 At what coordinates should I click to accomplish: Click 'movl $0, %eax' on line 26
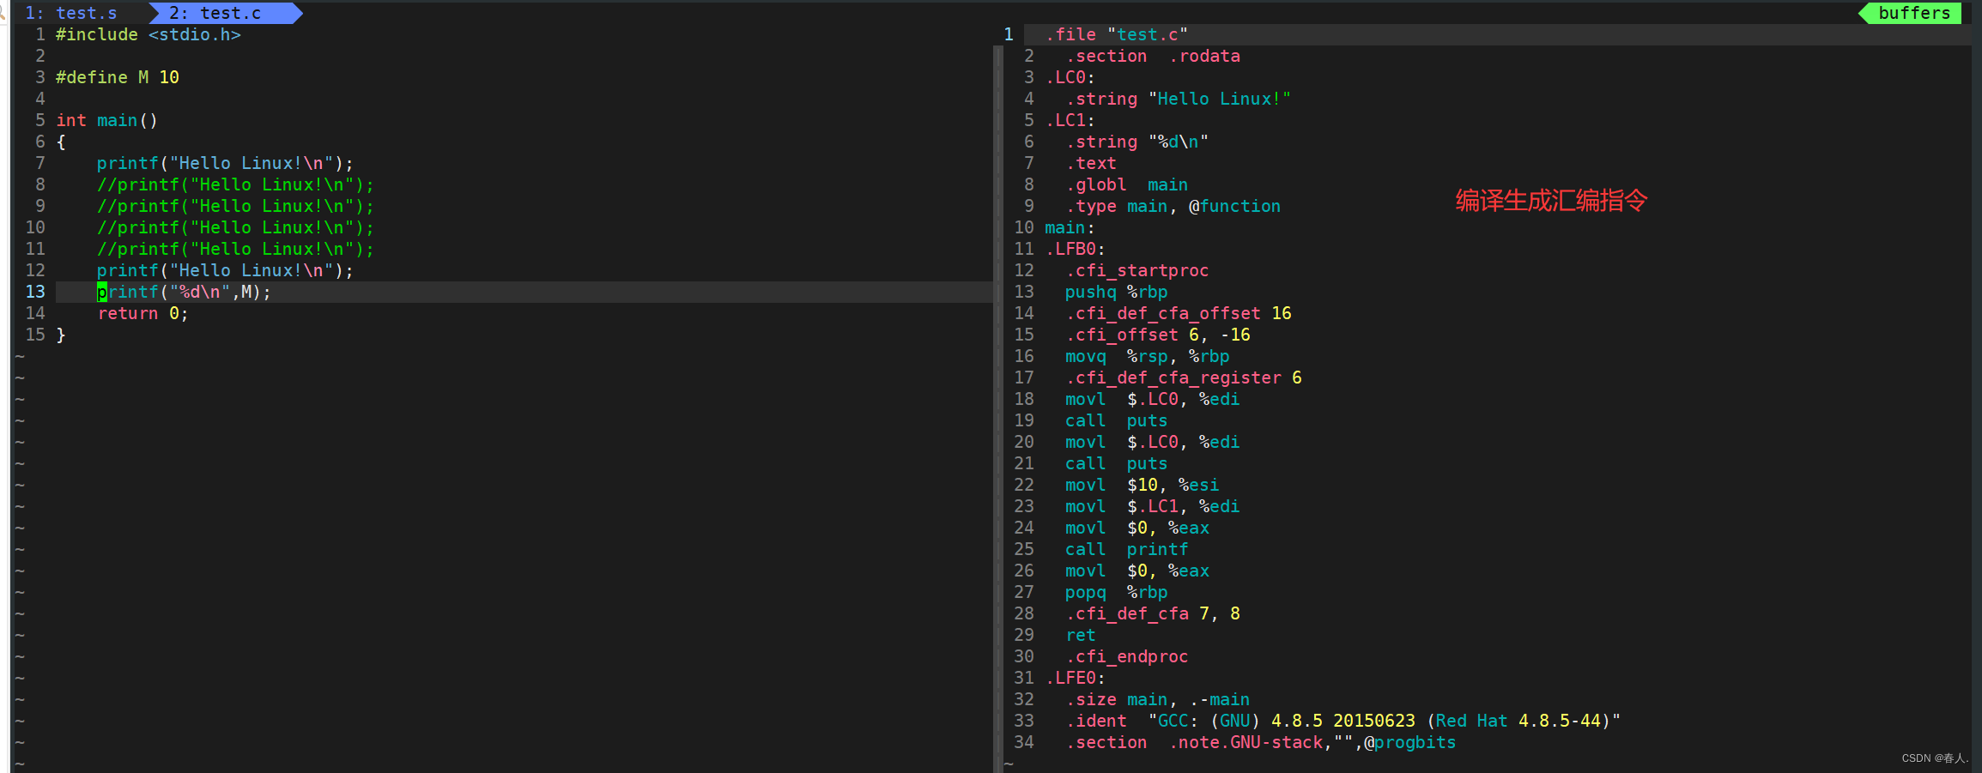click(x=1137, y=571)
